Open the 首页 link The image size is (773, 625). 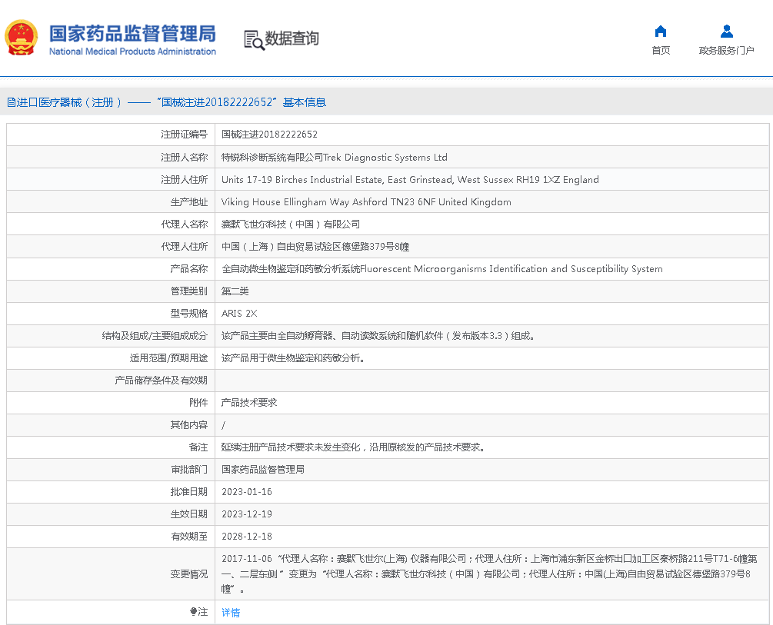click(661, 50)
